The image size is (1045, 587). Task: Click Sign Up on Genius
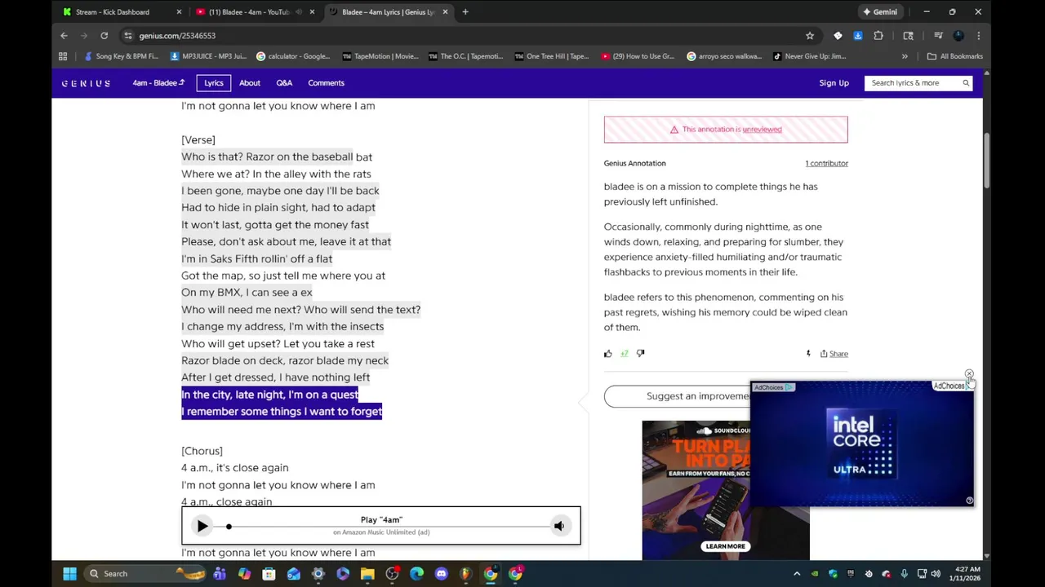(x=834, y=83)
